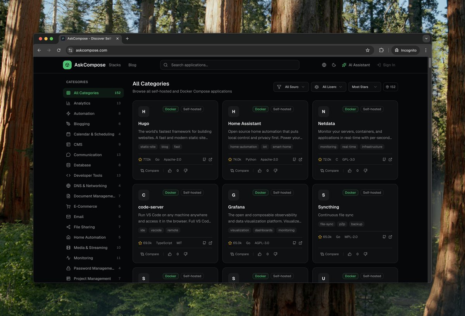The width and height of the screenshot is (465, 316).
Task: Expand the All Licenses dropdown
Action: [x=329, y=87]
